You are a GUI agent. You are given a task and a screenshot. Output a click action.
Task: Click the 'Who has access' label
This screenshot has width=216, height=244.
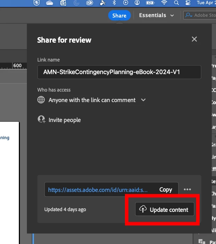54,90
